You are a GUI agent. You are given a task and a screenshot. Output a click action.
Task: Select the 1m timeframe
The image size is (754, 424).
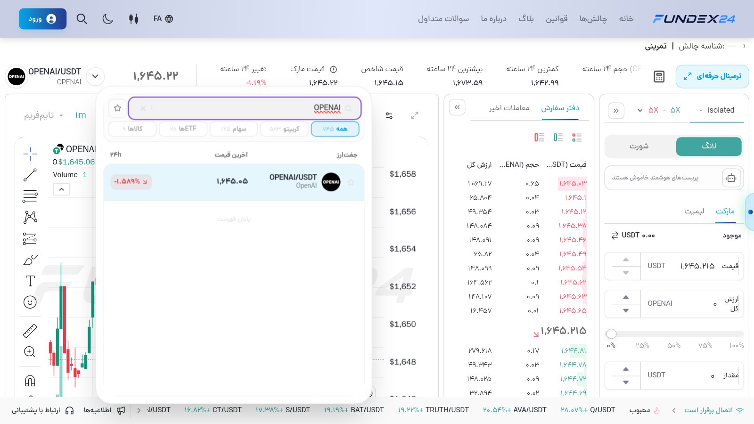(81, 115)
